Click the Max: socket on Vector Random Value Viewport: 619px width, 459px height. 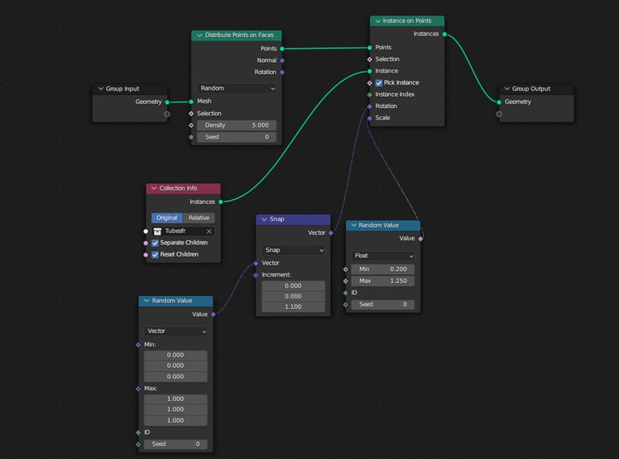(x=138, y=389)
